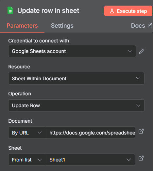
Task: Change the Document mode By URL dropdown
Action: point(27,133)
